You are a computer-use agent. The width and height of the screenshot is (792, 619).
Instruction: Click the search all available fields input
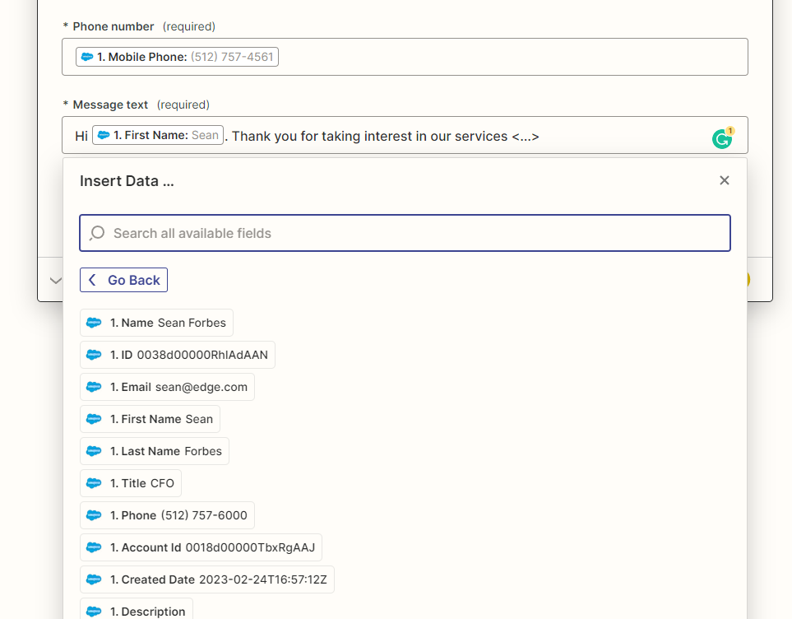[405, 233]
